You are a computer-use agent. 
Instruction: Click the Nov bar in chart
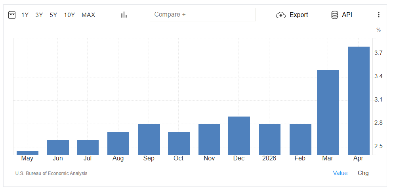(209, 139)
